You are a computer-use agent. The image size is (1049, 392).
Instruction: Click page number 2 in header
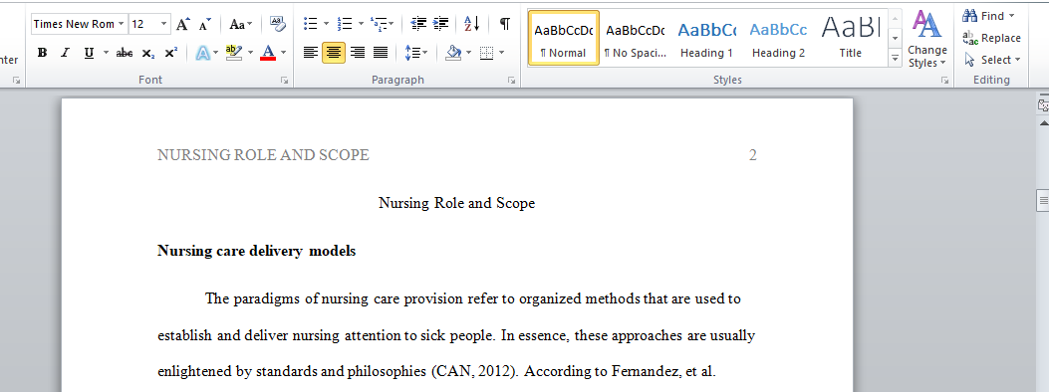[753, 155]
